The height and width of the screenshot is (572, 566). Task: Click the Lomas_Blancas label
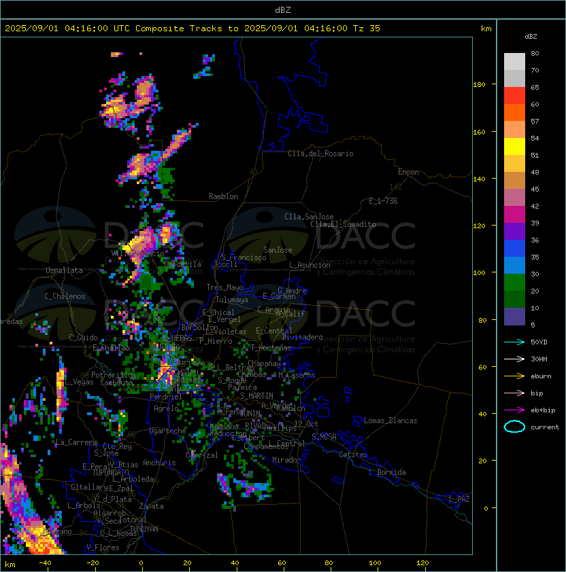[x=390, y=421]
